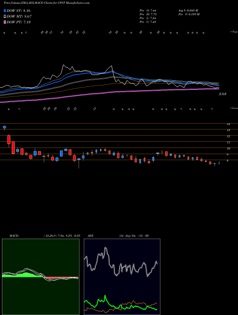This screenshot has width=238, height=315.
Task: Click the MACD (12,26,9) parameter values
Action: [x=62, y=236]
